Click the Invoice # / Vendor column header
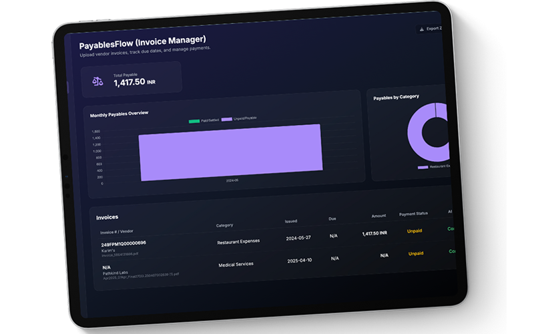Image resolution: width=534 pixels, height=334 pixels. click(x=116, y=232)
